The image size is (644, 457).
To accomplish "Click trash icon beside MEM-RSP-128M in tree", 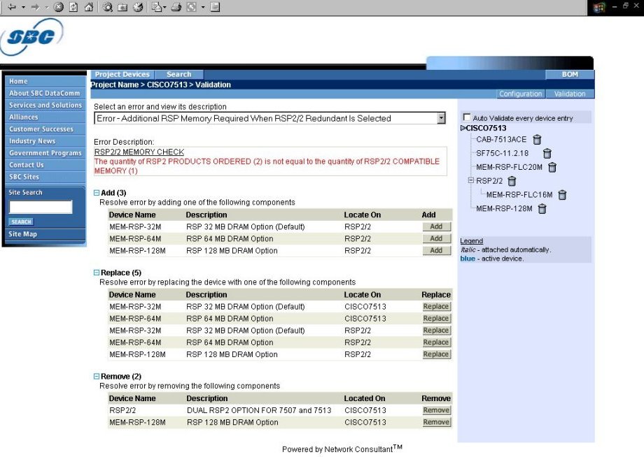I will [x=542, y=209].
